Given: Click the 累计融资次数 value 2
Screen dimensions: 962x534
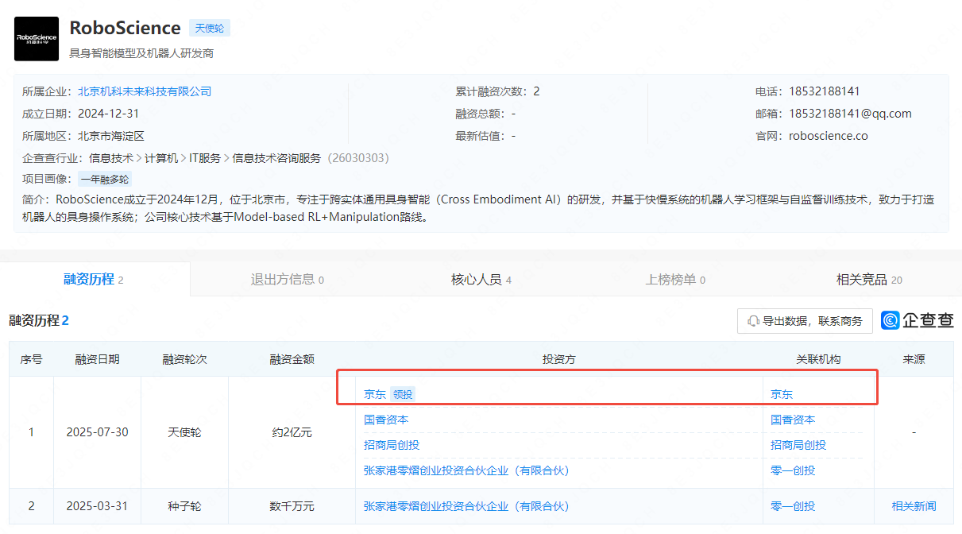Looking at the screenshot, I should coord(536,91).
